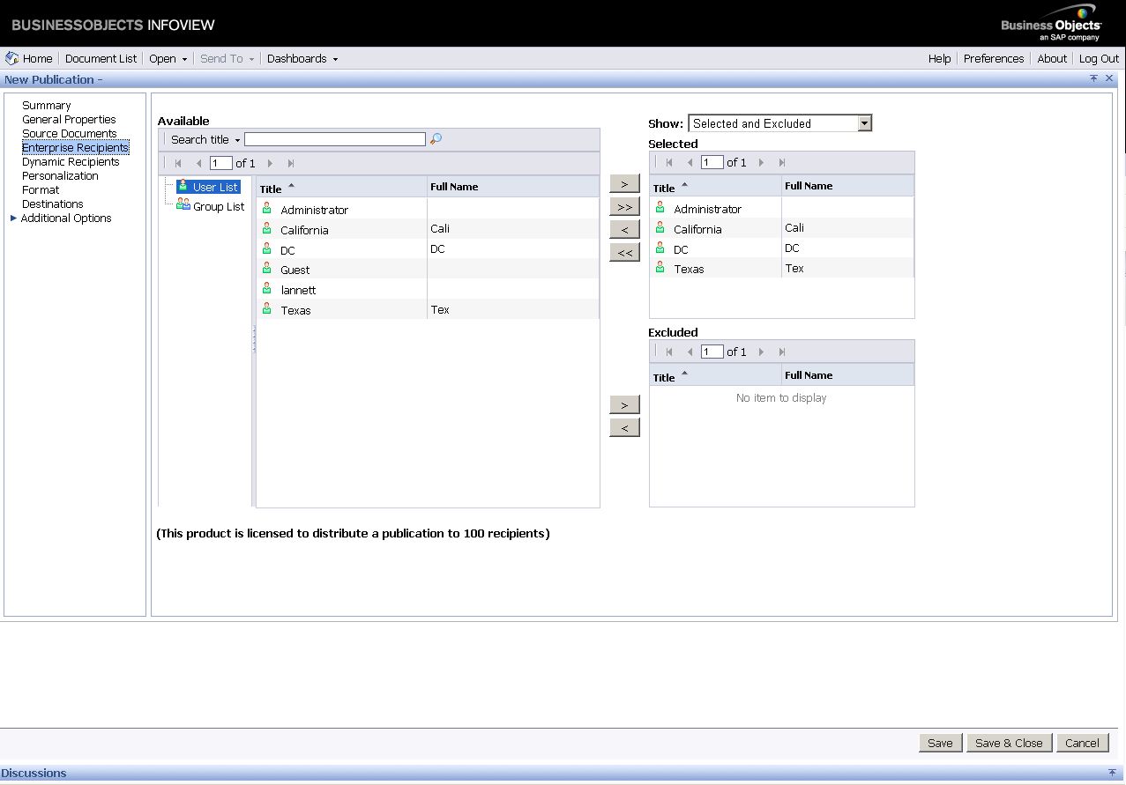Go to next page in Selected list
This screenshot has width=1126, height=785.
761,162
